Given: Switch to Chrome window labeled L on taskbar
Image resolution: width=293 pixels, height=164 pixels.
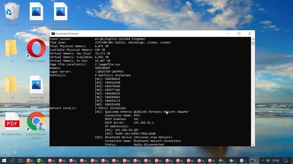Looking at the screenshot, I should coord(222,160).
